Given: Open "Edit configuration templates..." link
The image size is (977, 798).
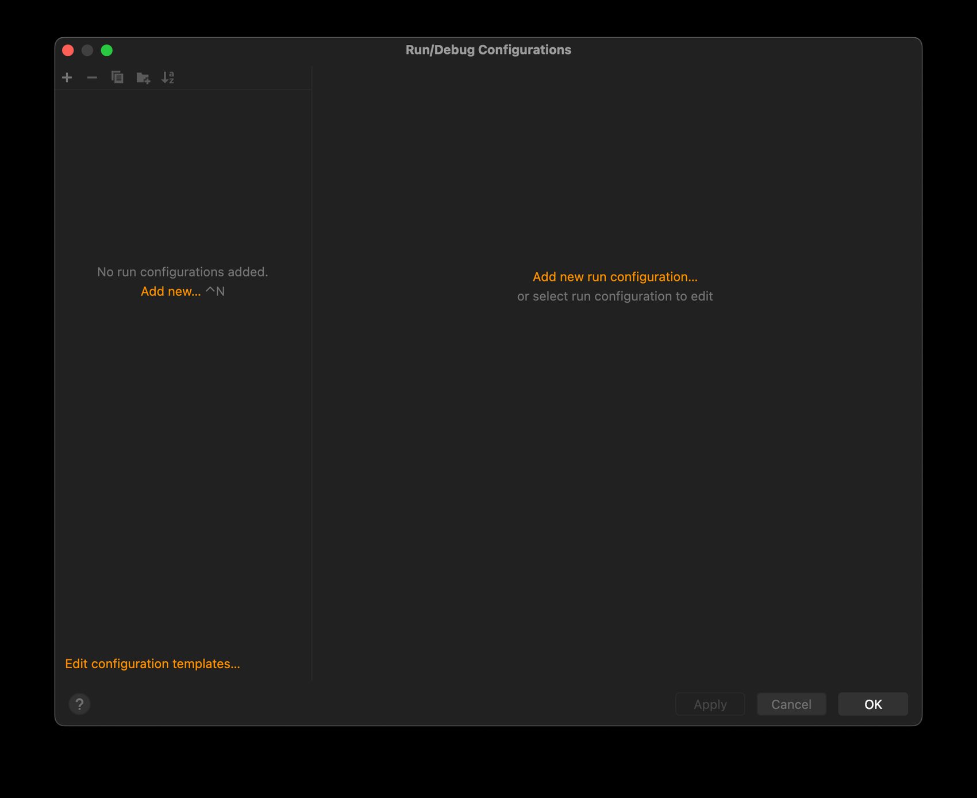Looking at the screenshot, I should tap(152, 664).
